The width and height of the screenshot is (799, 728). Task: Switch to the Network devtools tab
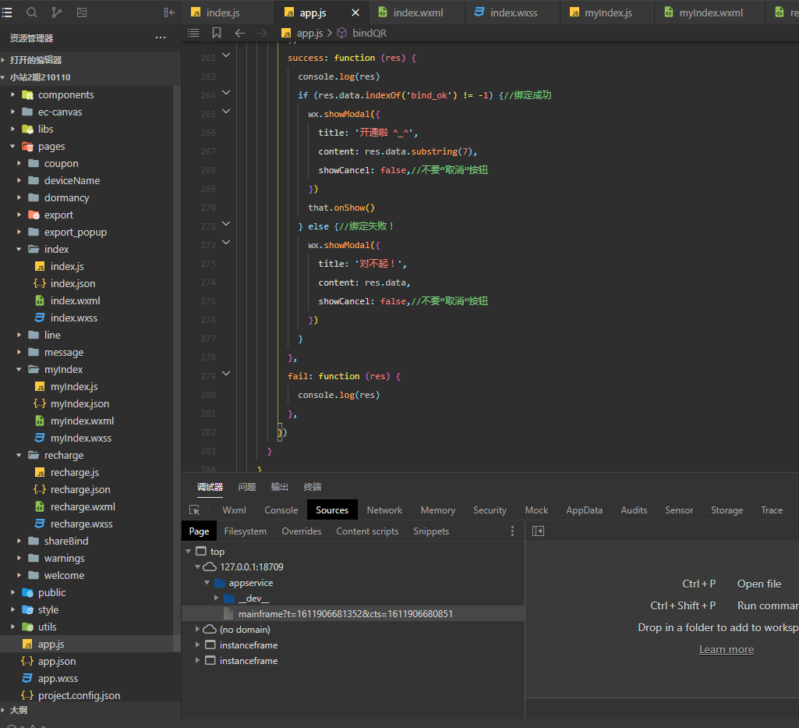(384, 510)
